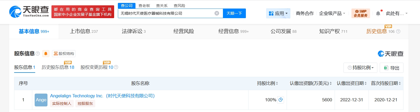Expand the 应用 dropdown
The image size is (420, 112).
278,13
